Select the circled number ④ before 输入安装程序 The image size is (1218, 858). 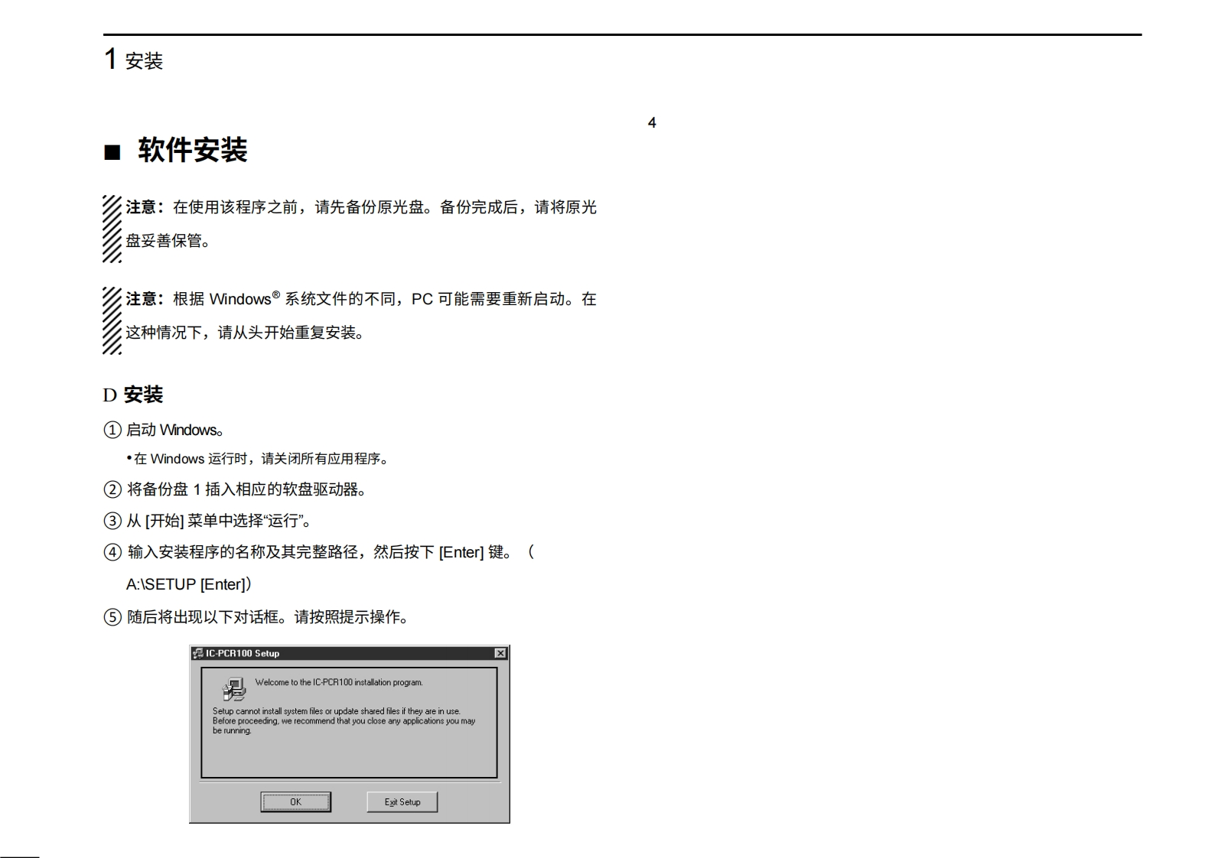[112, 552]
